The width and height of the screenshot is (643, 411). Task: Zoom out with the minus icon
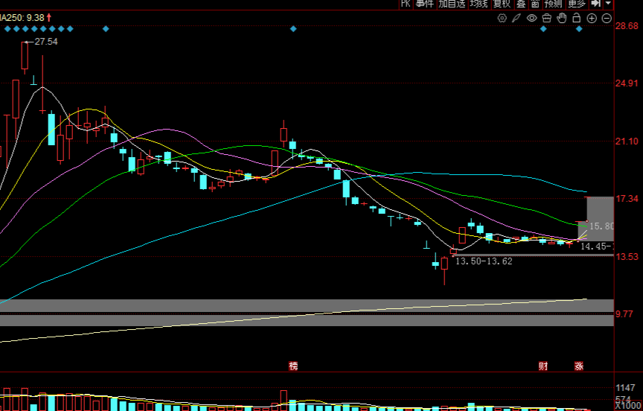click(x=607, y=18)
